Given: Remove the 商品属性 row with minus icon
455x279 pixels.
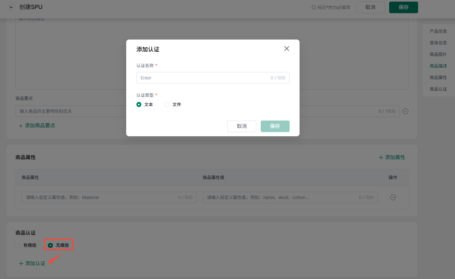Looking at the screenshot, I should click(393, 197).
